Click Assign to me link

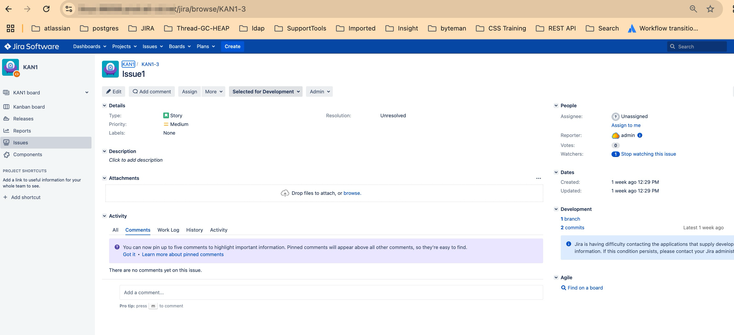tap(626, 125)
